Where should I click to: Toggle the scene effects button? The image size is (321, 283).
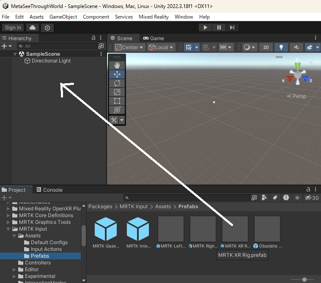coord(310,47)
